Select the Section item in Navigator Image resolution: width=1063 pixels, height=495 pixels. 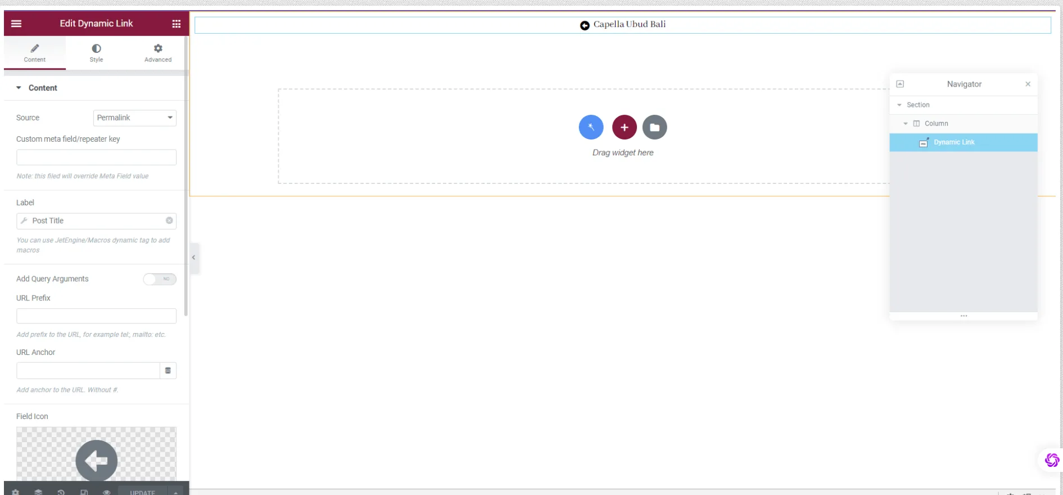pyautogui.click(x=964, y=105)
